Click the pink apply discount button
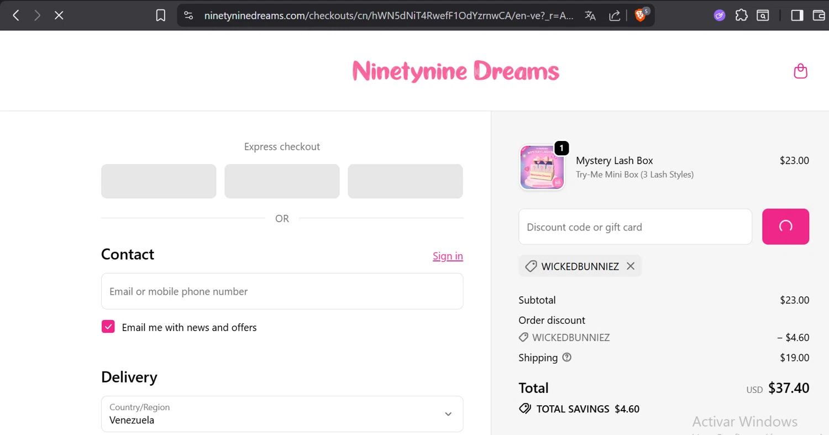This screenshot has height=435, width=829. (x=785, y=226)
